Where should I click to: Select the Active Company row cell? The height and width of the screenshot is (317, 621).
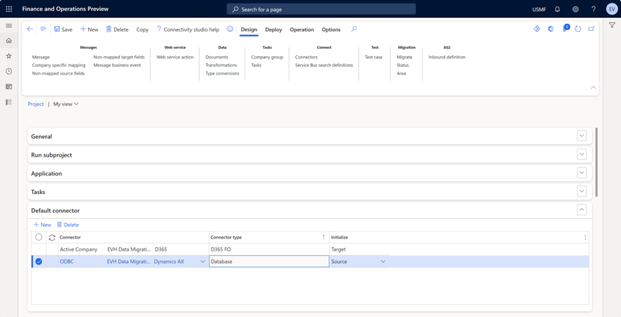coord(78,250)
